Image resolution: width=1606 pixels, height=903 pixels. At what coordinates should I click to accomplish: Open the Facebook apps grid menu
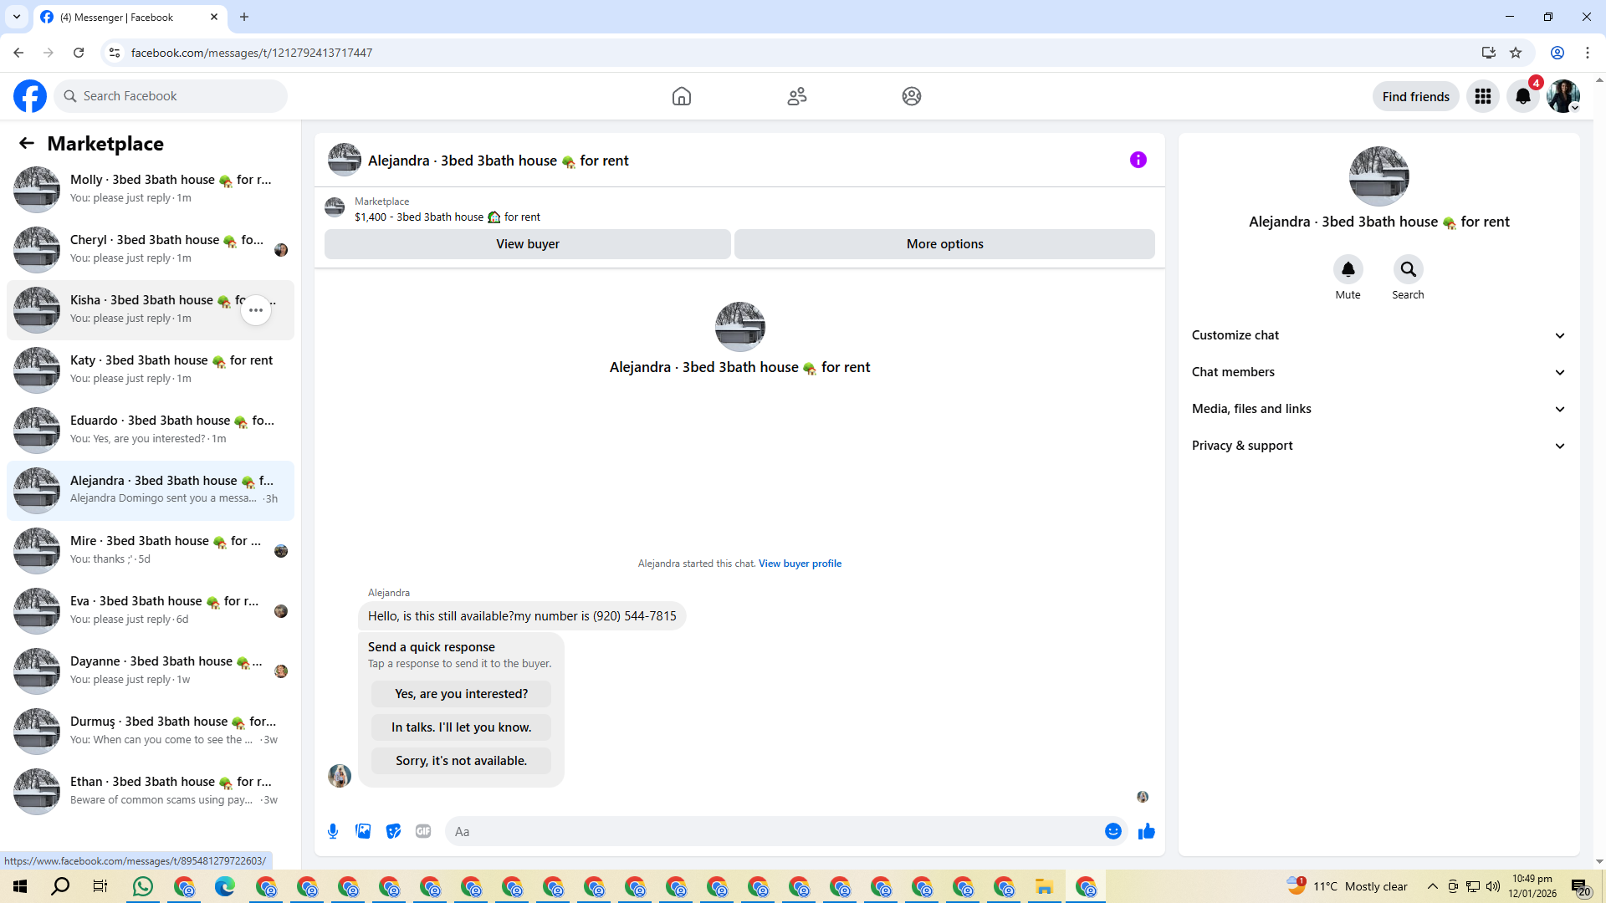(1482, 96)
